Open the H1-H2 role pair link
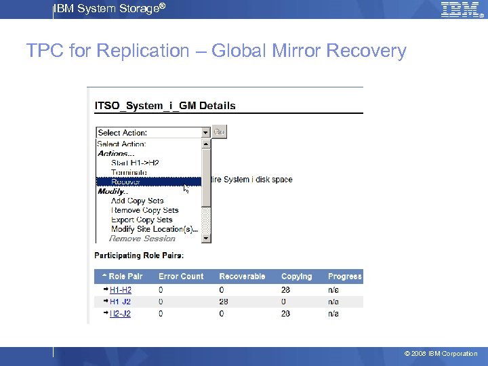The image size is (488, 366). (121, 290)
